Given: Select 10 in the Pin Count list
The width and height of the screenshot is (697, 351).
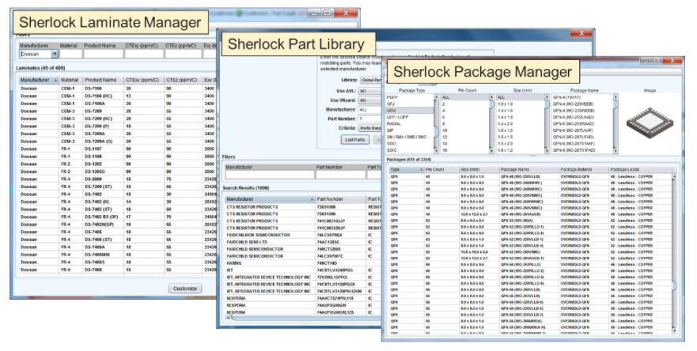Looking at the screenshot, I should pyautogui.click(x=445, y=130).
